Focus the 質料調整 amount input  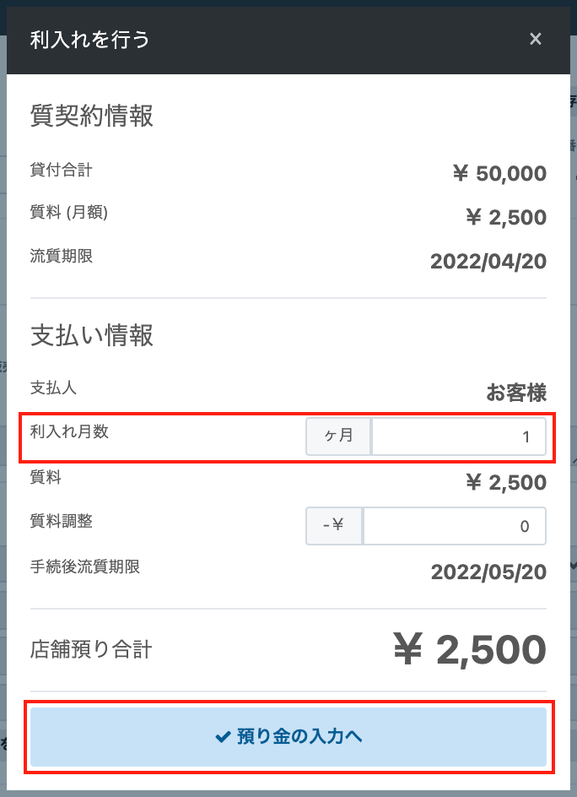(x=454, y=526)
